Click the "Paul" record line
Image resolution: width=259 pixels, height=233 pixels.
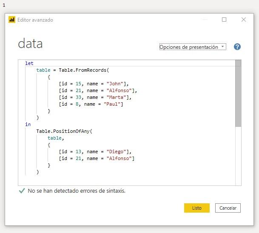91,104
